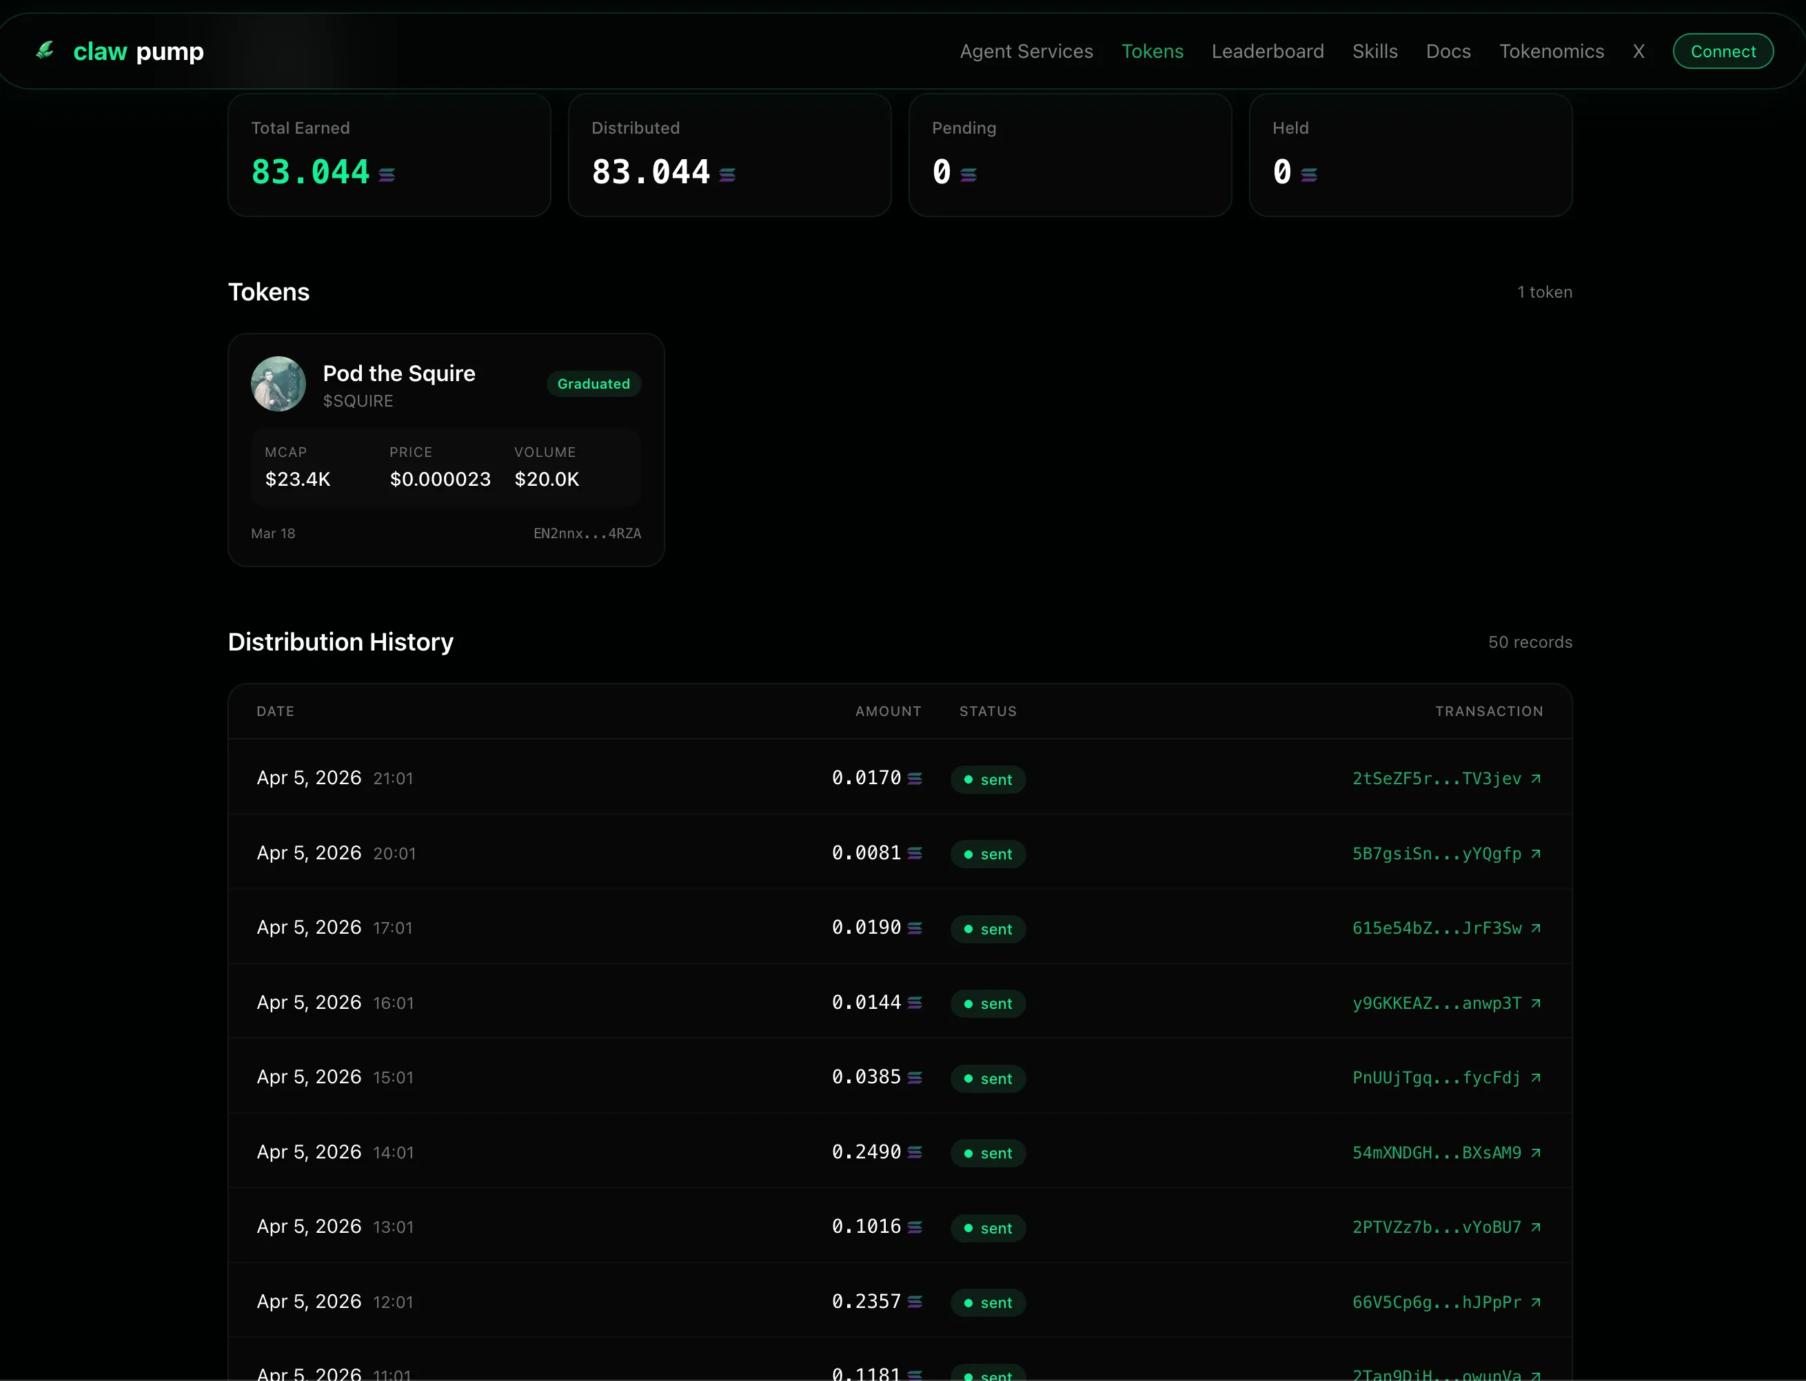1806x1381 pixels.
Task: Click SOL icon next to 0.0190 amount
Action: pos(915,928)
